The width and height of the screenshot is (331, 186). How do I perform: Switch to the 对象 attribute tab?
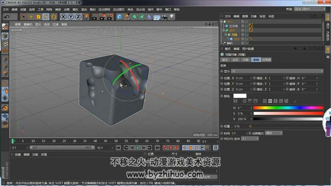(x=245, y=60)
